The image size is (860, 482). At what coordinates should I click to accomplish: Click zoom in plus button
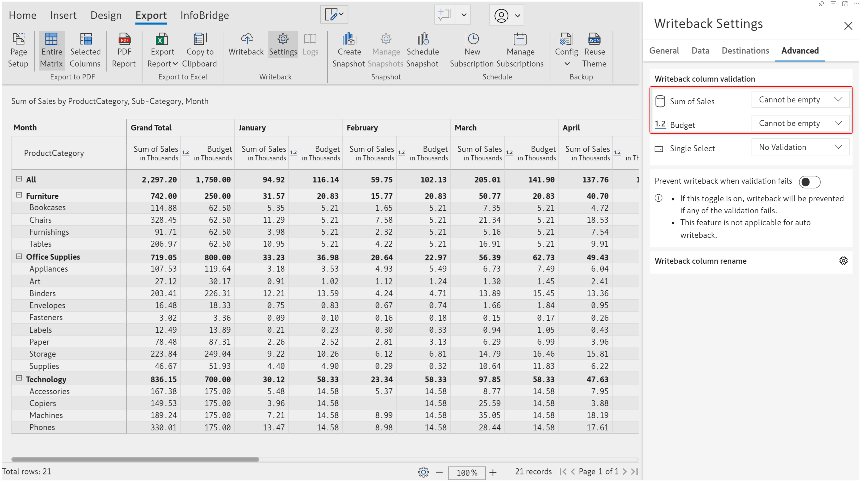click(x=493, y=472)
